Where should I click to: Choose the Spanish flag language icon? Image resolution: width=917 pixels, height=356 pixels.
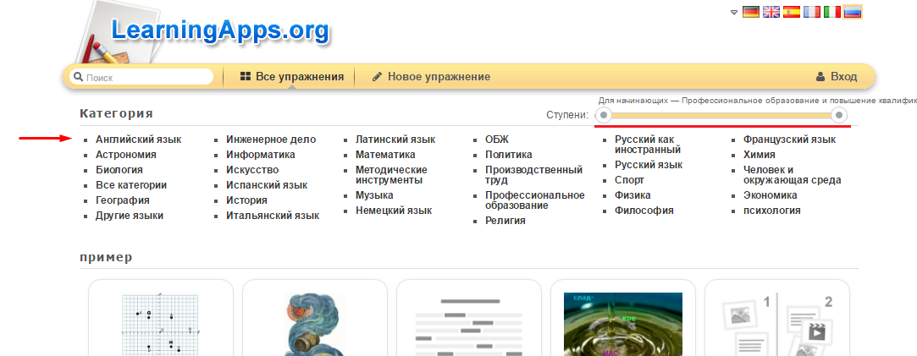[x=792, y=12]
